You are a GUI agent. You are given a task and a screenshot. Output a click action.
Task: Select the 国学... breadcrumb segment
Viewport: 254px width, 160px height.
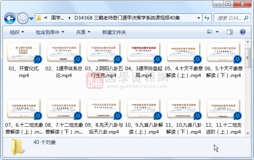[x=57, y=18]
